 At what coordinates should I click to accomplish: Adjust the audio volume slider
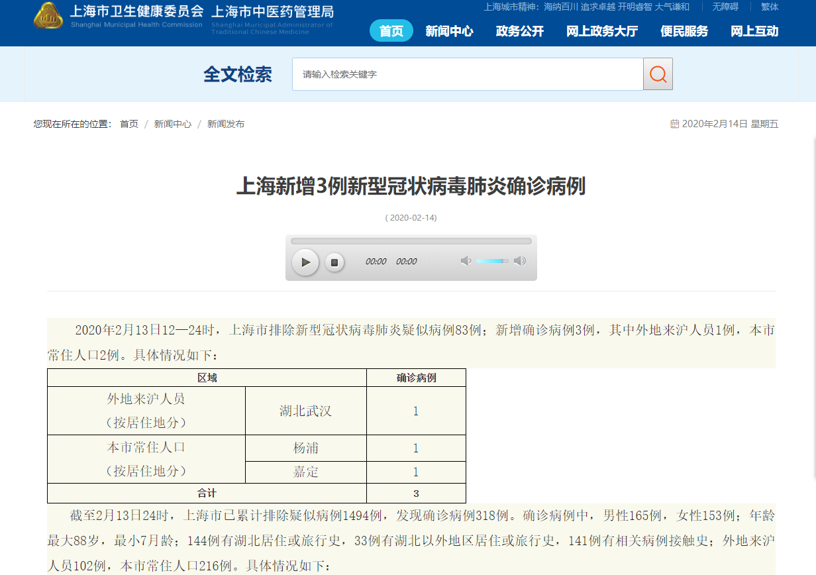tap(491, 261)
